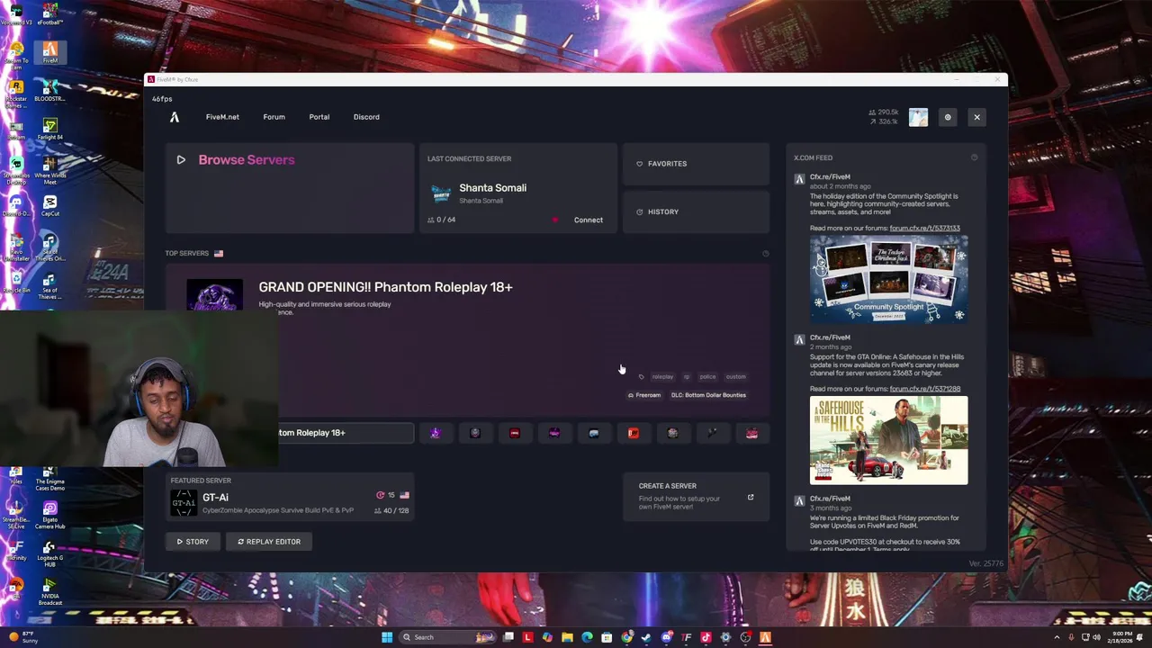Open the FiveM.net menu link
This screenshot has width=1152, height=648.
pos(222,117)
